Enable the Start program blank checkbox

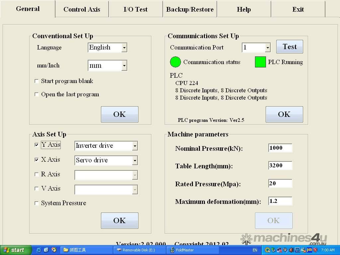pos(37,81)
